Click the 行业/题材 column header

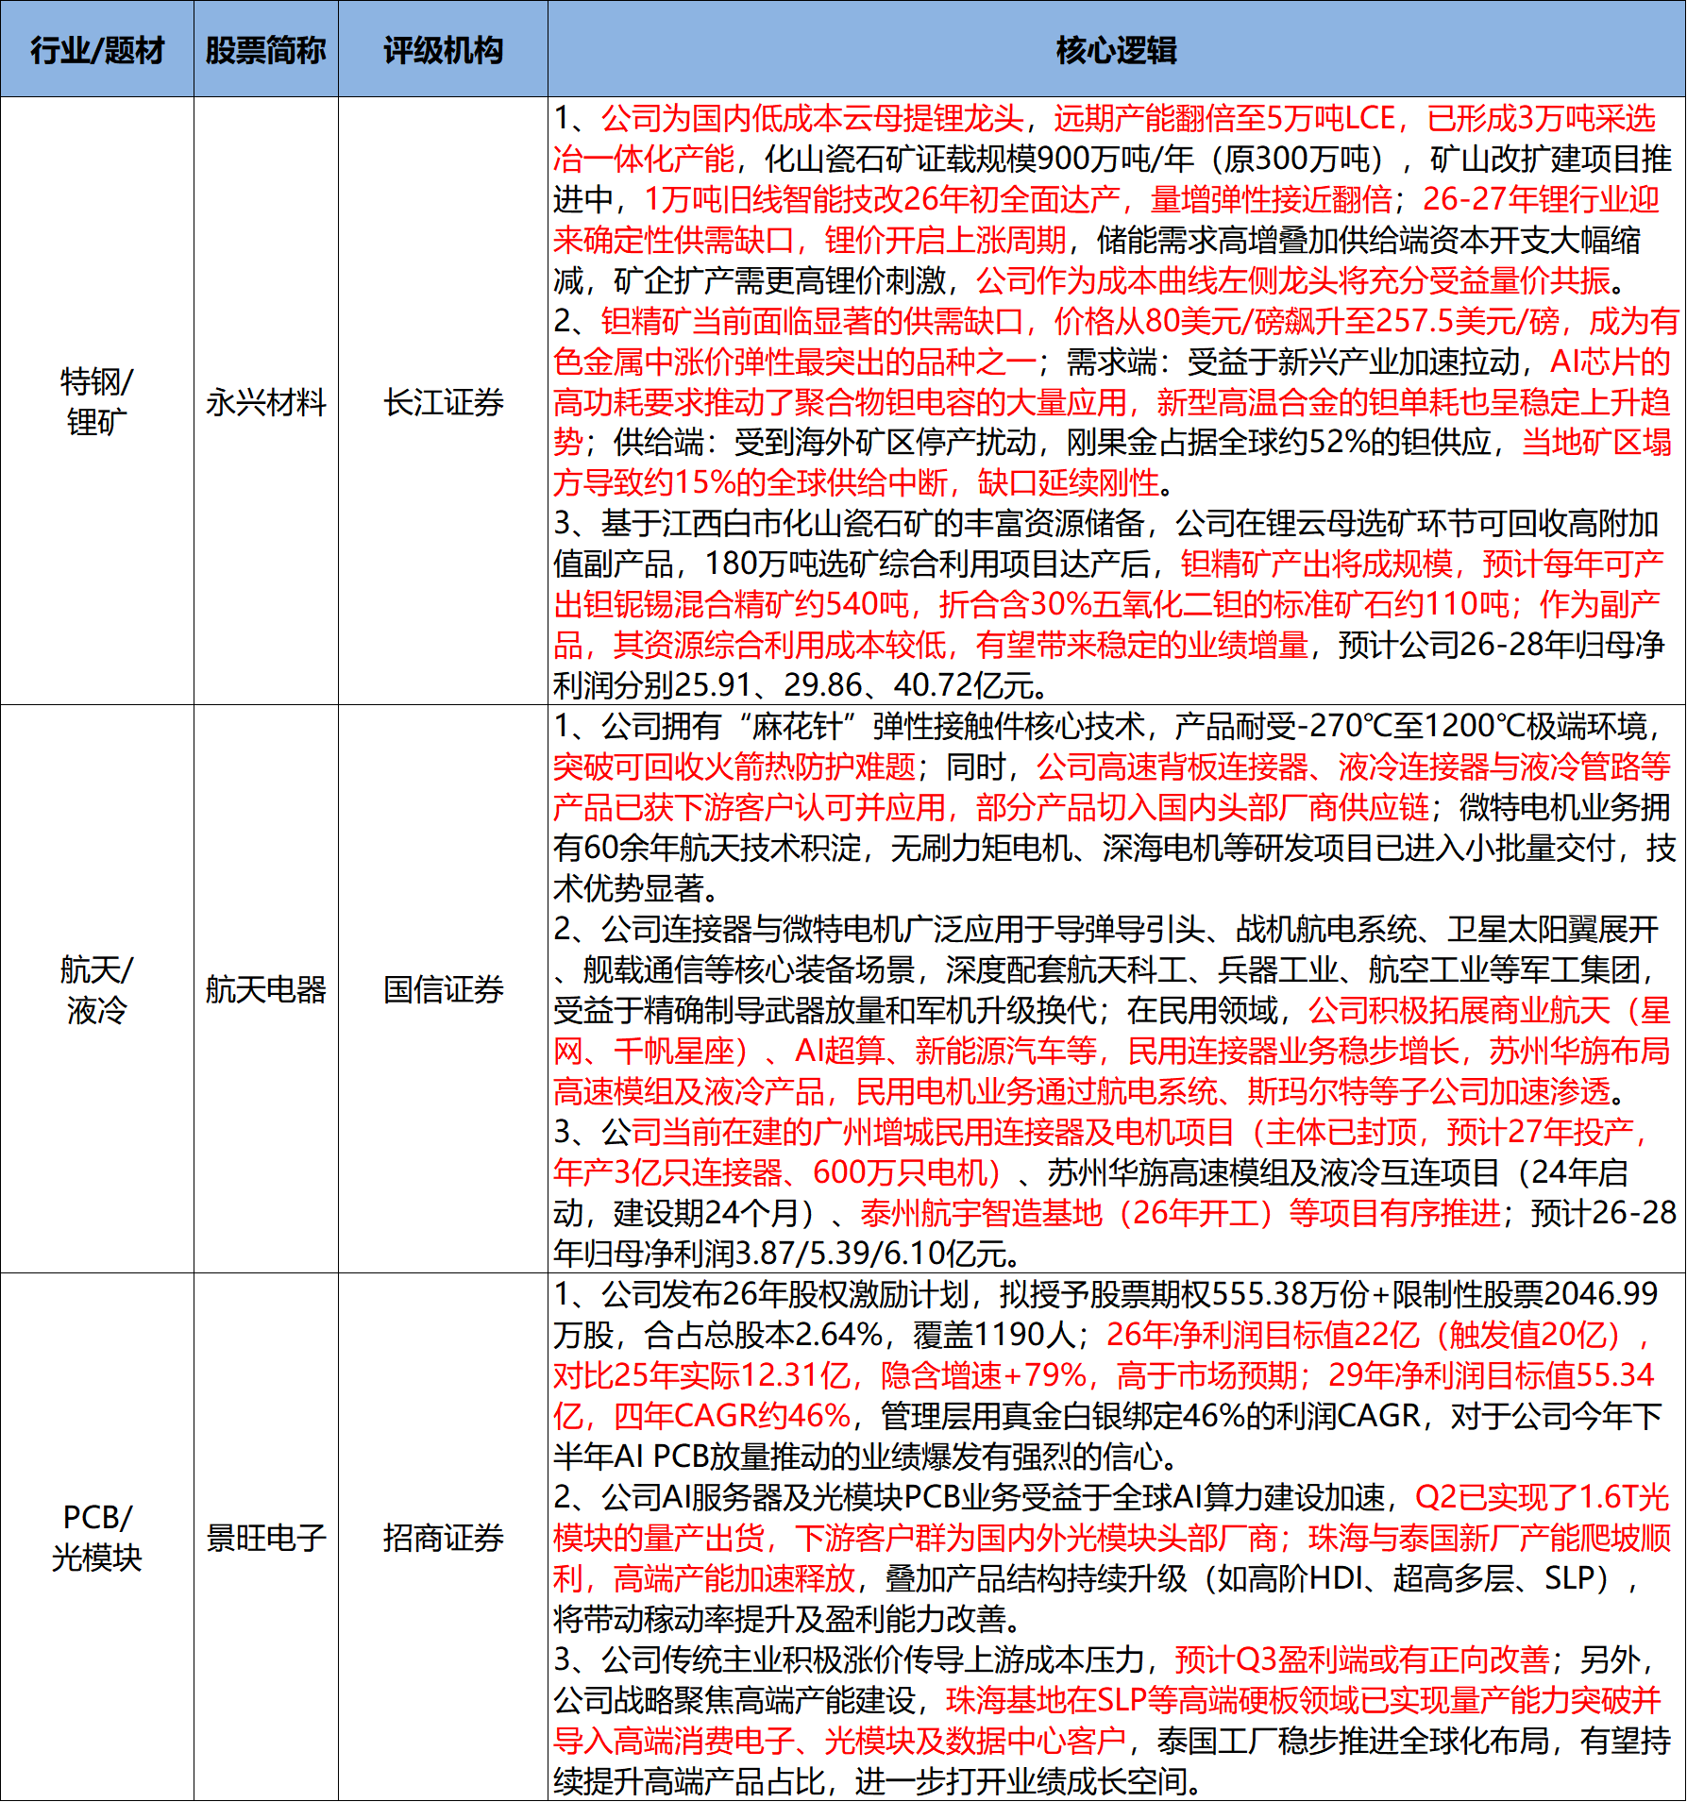[x=97, y=50]
